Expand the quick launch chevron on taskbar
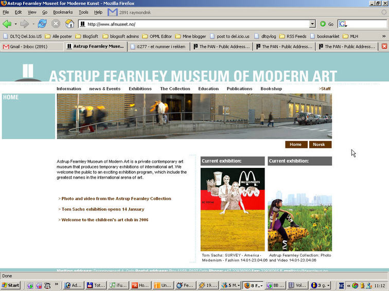 [57, 284]
